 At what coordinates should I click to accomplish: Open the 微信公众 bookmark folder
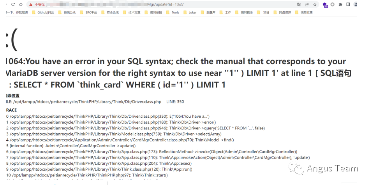[x=67, y=12]
